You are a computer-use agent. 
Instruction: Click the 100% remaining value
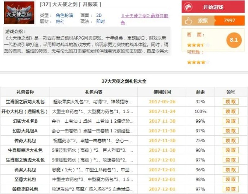pos(200,112)
